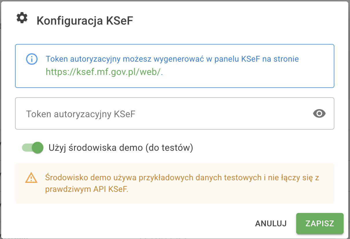
Task: Click the Token autoryzacyjny KSeF input field
Action: (145, 113)
